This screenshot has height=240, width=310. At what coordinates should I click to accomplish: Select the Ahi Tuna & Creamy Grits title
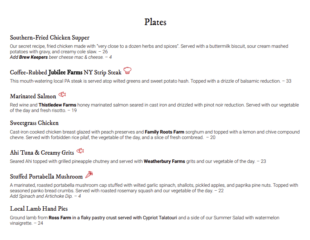point(41,153)
